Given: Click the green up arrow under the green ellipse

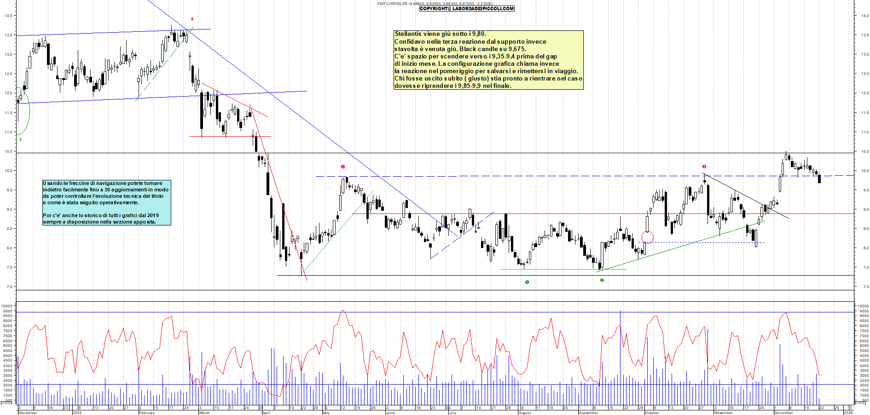Looking at the screenshot, I should tap(20, 139).
